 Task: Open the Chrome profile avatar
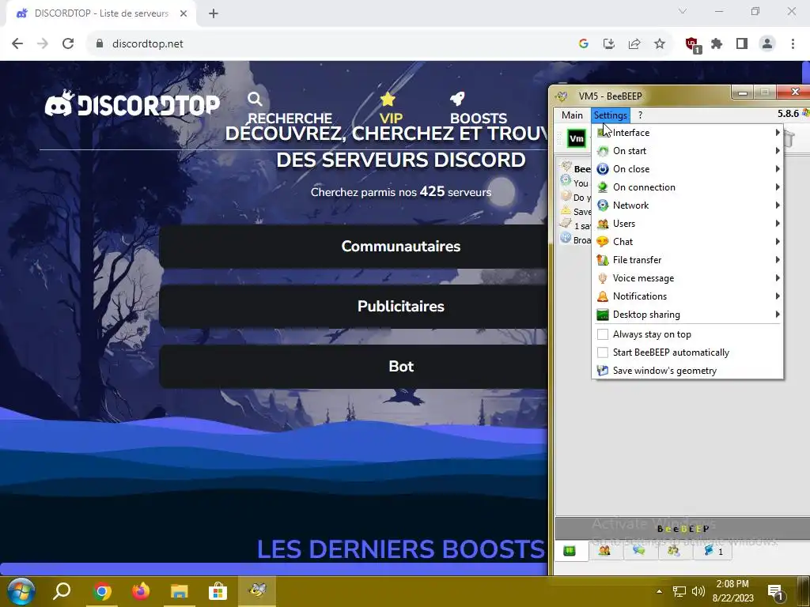click(767, 43)
